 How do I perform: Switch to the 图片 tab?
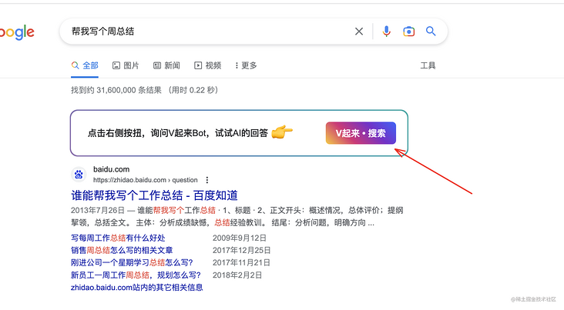pyautogui.click(x=126, y=65)
